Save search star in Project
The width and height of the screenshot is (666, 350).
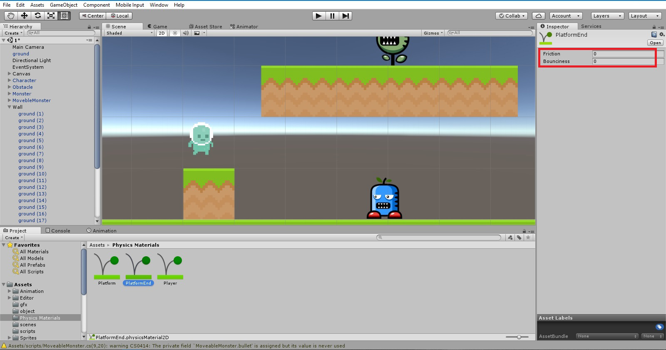(528, 237)
